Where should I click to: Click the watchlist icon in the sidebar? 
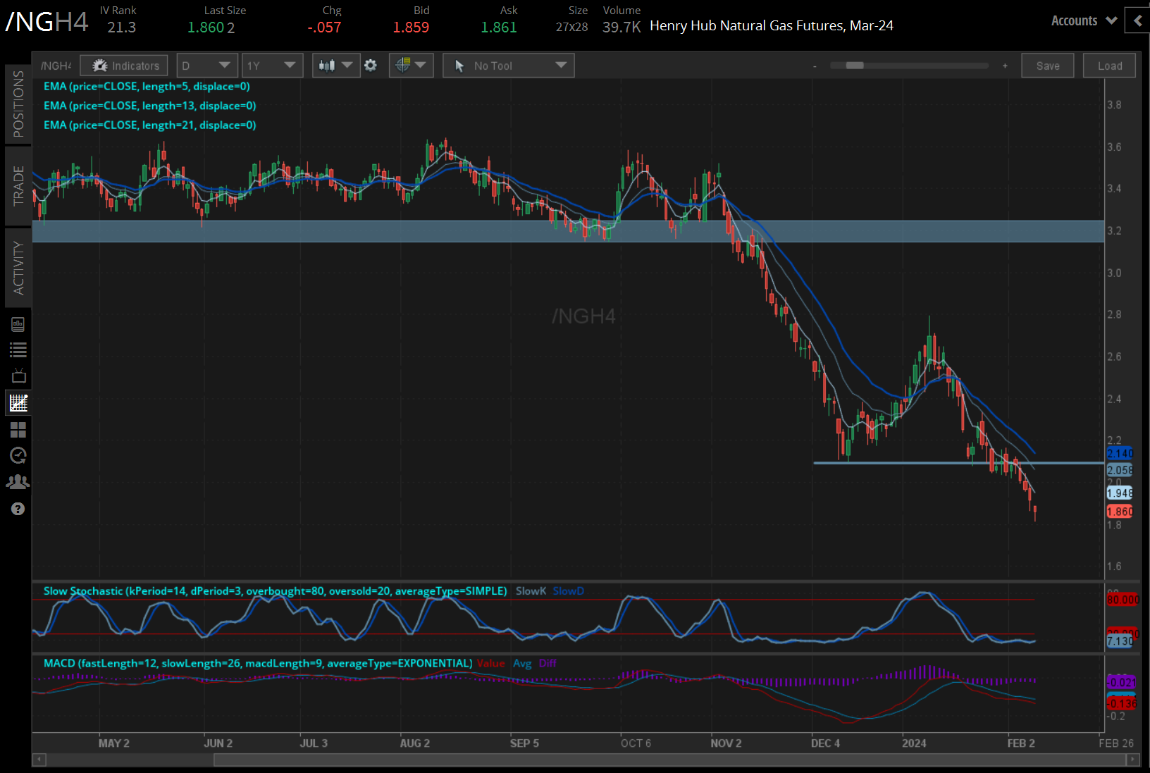click(18, 349)
